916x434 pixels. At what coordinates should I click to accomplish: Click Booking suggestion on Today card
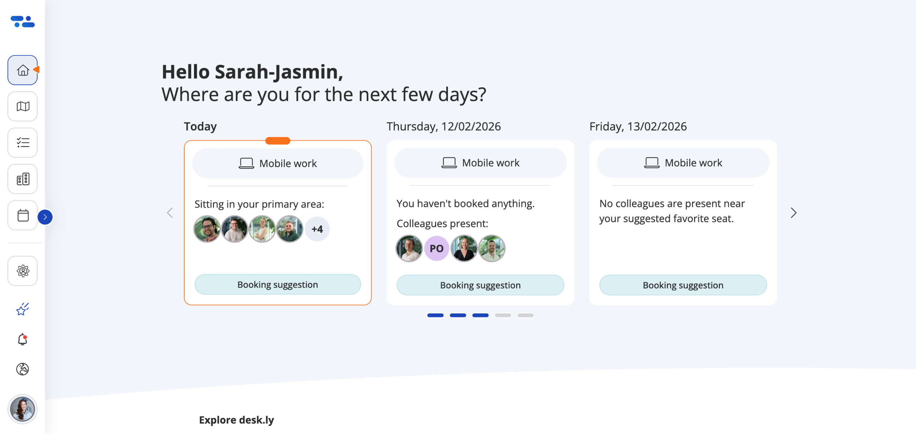pos(278,285)
